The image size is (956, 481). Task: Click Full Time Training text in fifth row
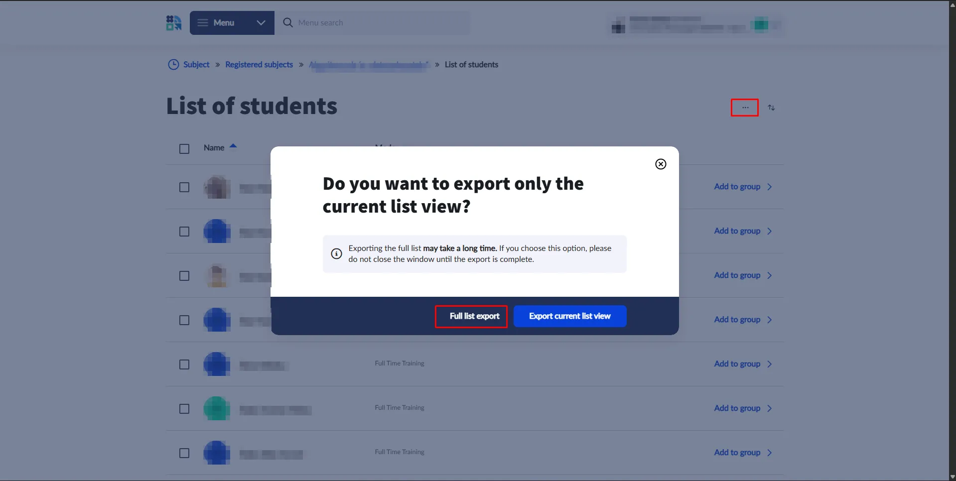click(x=400, y=363)
